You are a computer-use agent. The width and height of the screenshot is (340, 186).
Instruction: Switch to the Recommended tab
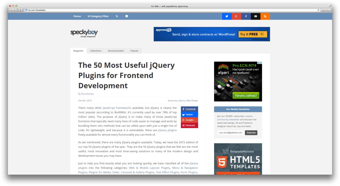[x=116, y=51]
